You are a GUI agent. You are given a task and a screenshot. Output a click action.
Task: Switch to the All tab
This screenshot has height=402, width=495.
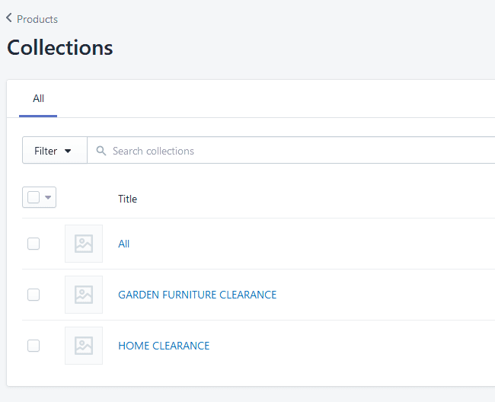[38, 99]
